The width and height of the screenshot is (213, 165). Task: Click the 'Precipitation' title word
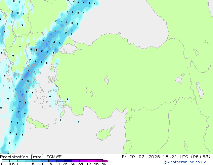click(x=14, y=157)
